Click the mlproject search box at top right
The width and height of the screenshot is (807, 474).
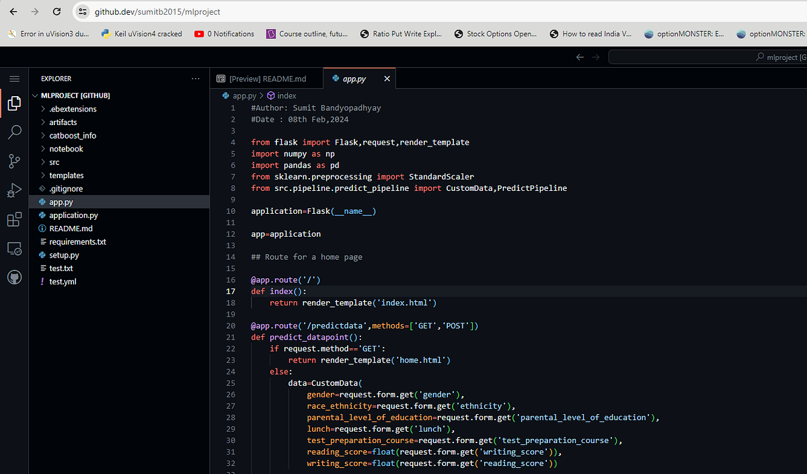699,56
